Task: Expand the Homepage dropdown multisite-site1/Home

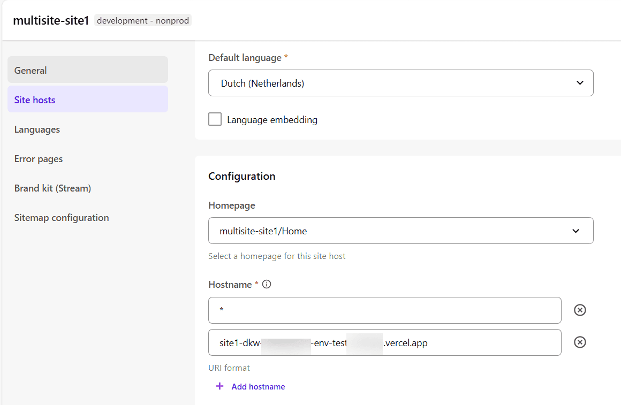Action: point(401,231)
